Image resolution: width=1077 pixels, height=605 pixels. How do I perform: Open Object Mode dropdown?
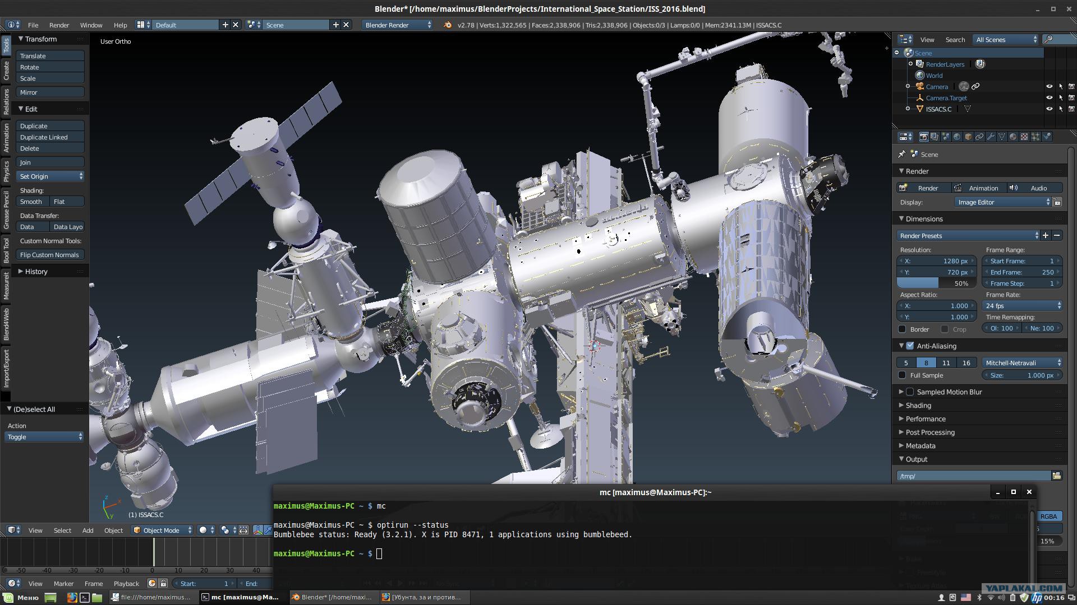pyautogui.click(x=162, y=530)
